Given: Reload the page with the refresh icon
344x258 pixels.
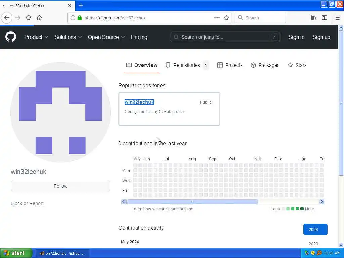Looking at the screenshot, I should pyautogui.click(x=29, y=18).
